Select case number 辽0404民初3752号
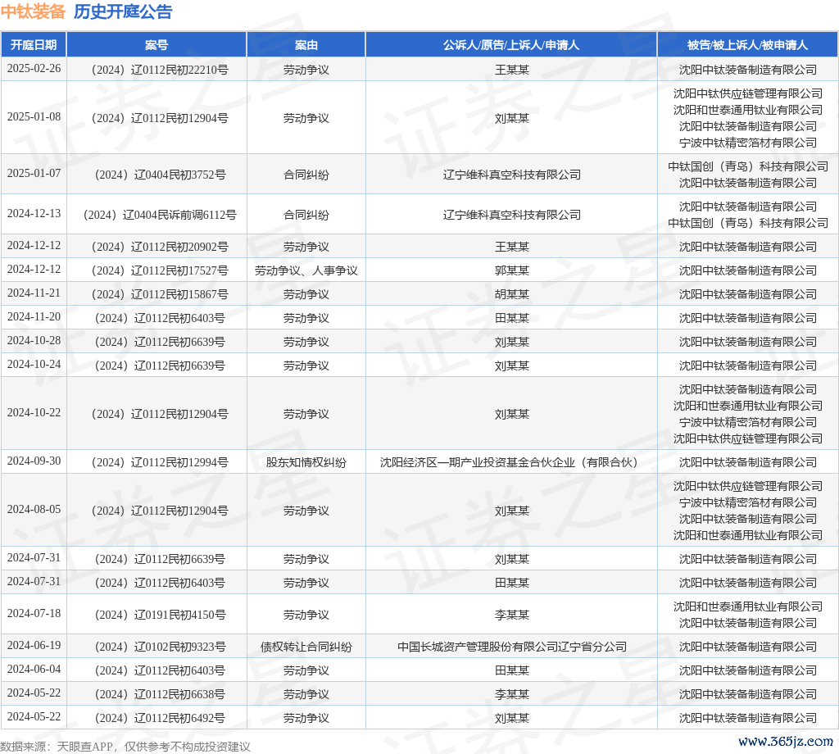Viewport: 839px width, 754px height. (160, 175)
